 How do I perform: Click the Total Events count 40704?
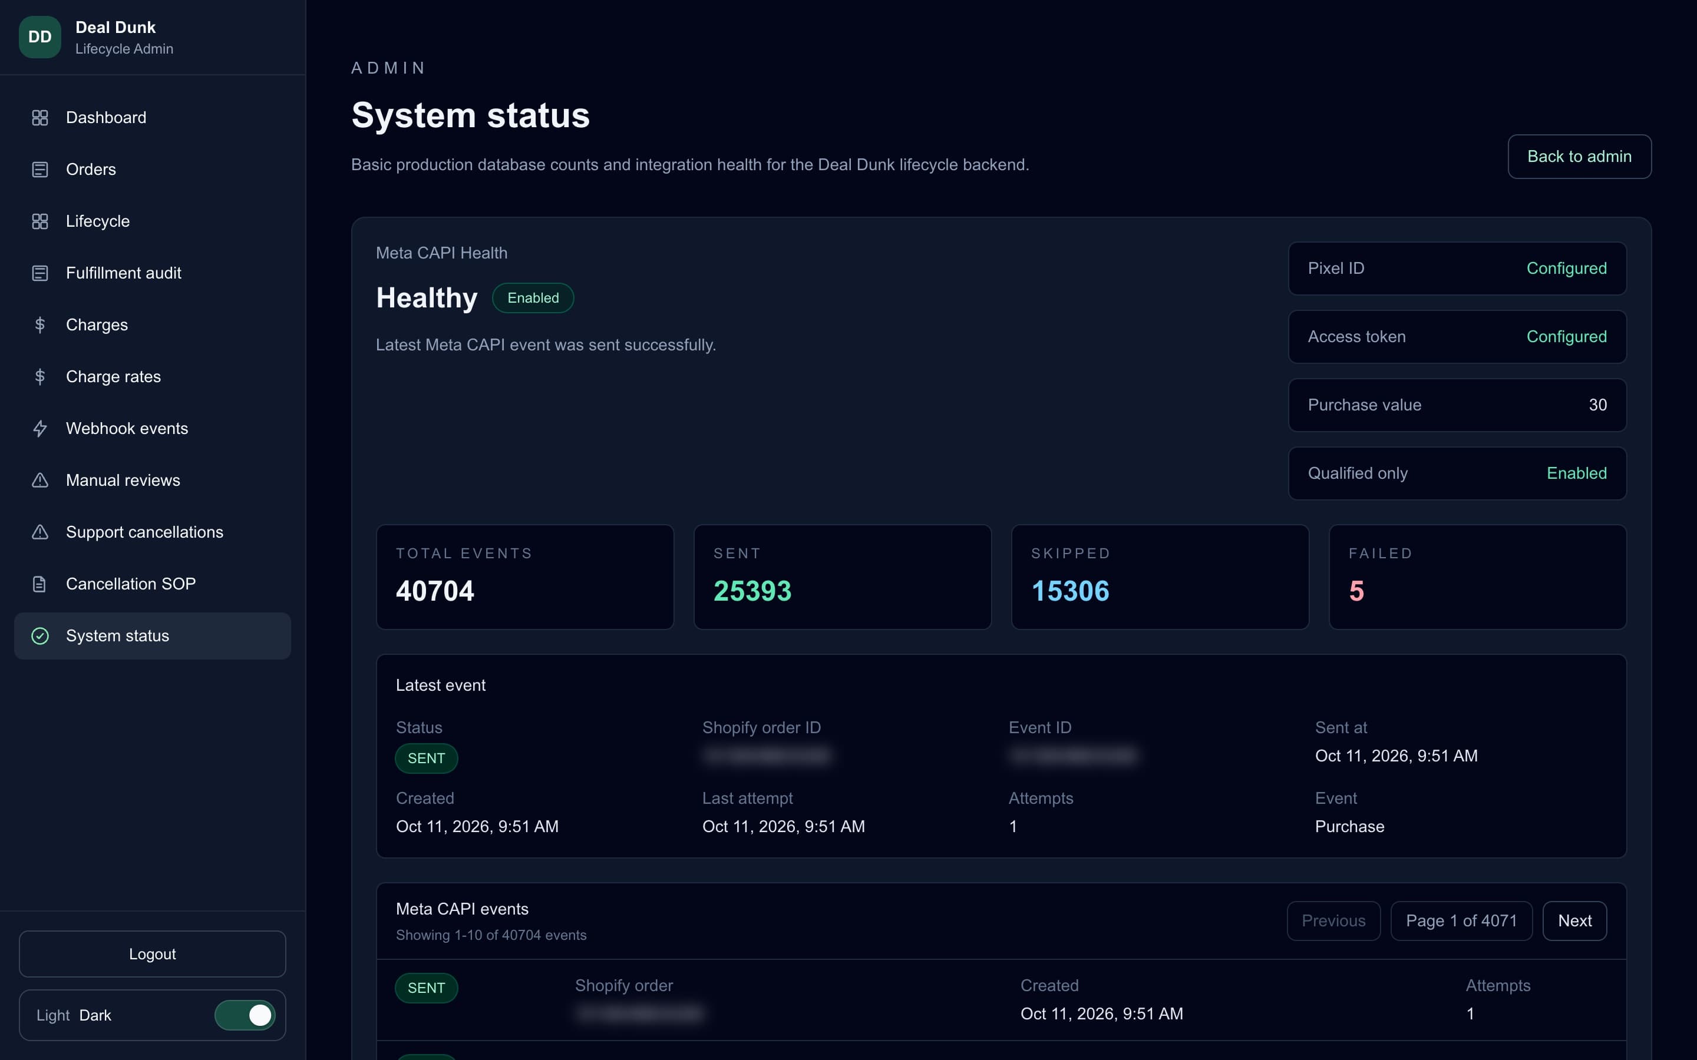(435, 591)
